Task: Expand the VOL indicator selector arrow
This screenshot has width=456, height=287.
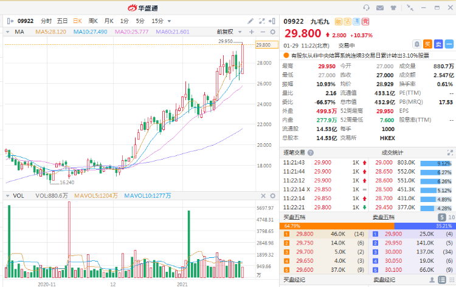Action: 8,195
